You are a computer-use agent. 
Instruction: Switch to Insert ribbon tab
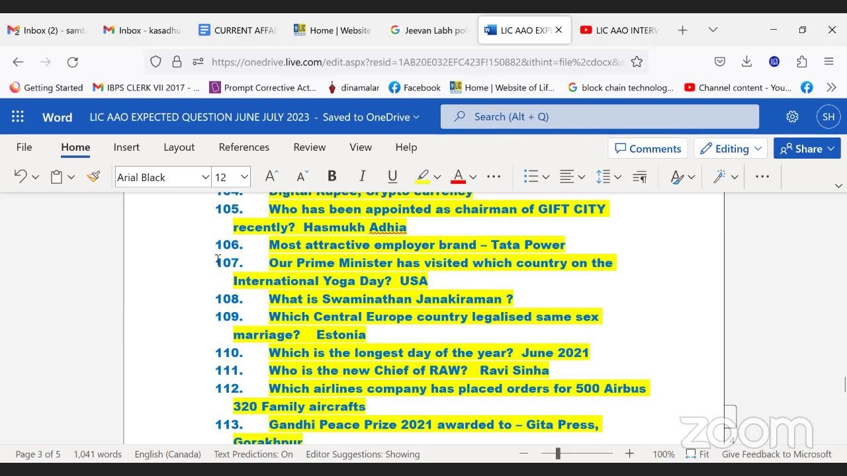click(126, 147)
